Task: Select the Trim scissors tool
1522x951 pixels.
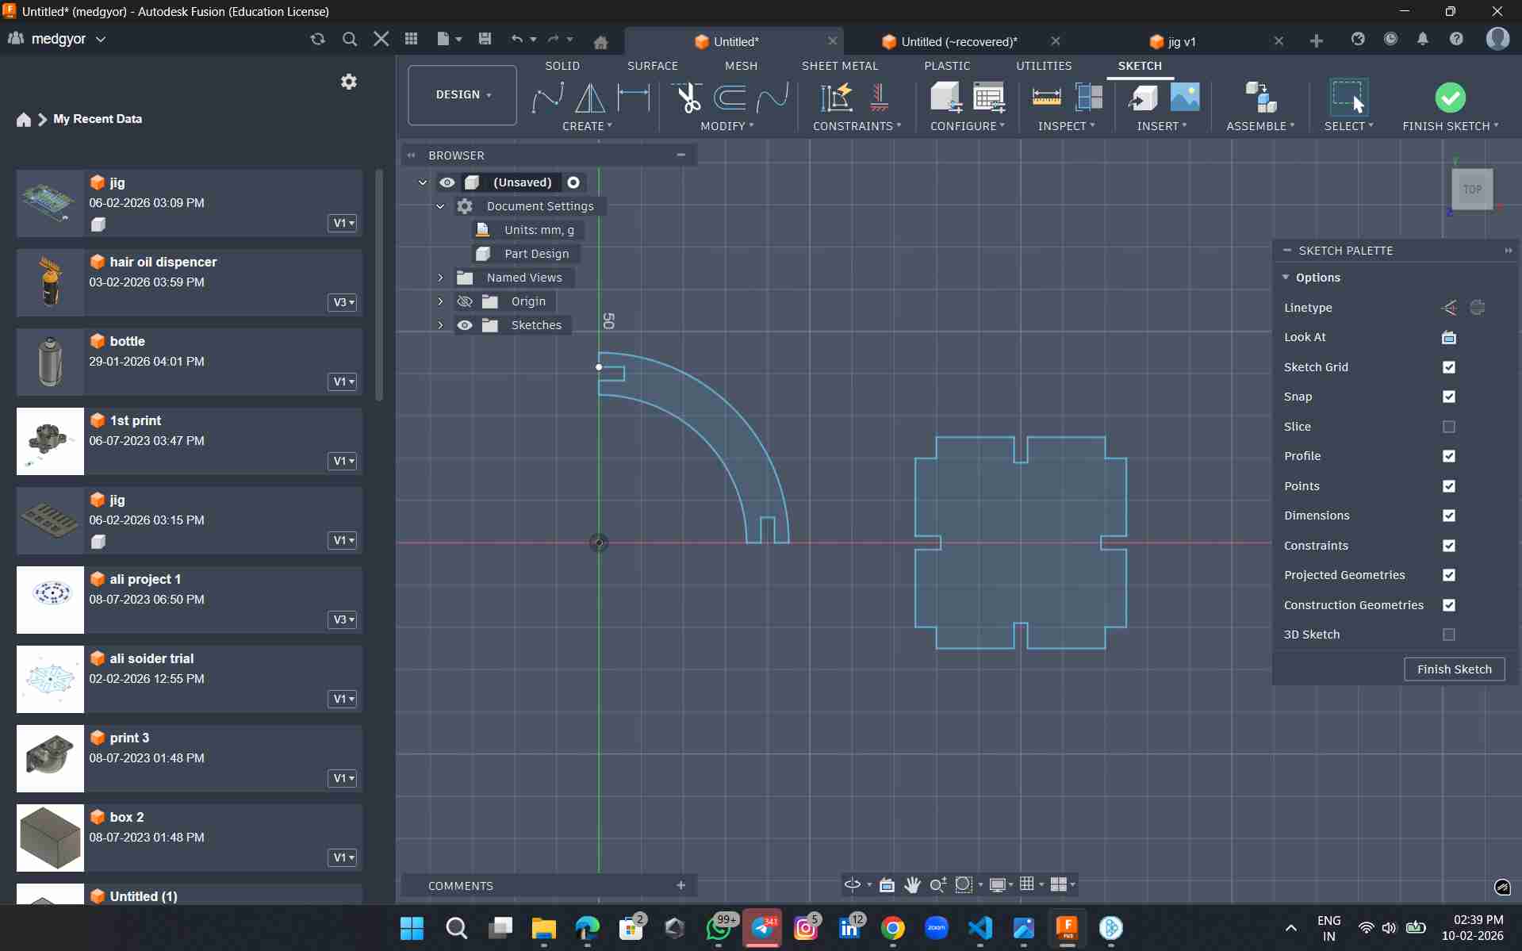Action: point(688,98)
